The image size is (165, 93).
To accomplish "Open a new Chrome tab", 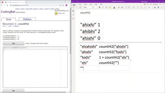I will (x=27, y=2).
